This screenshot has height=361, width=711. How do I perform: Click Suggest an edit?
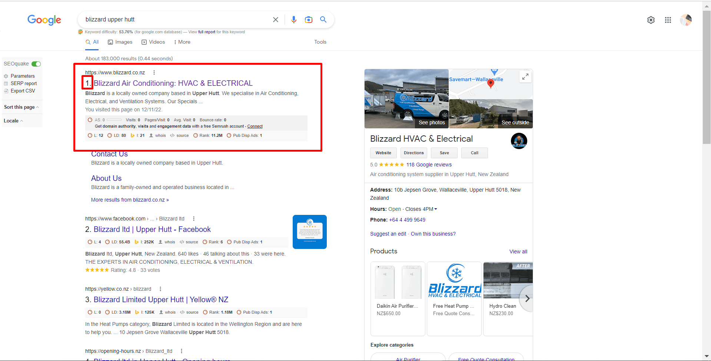388,234
